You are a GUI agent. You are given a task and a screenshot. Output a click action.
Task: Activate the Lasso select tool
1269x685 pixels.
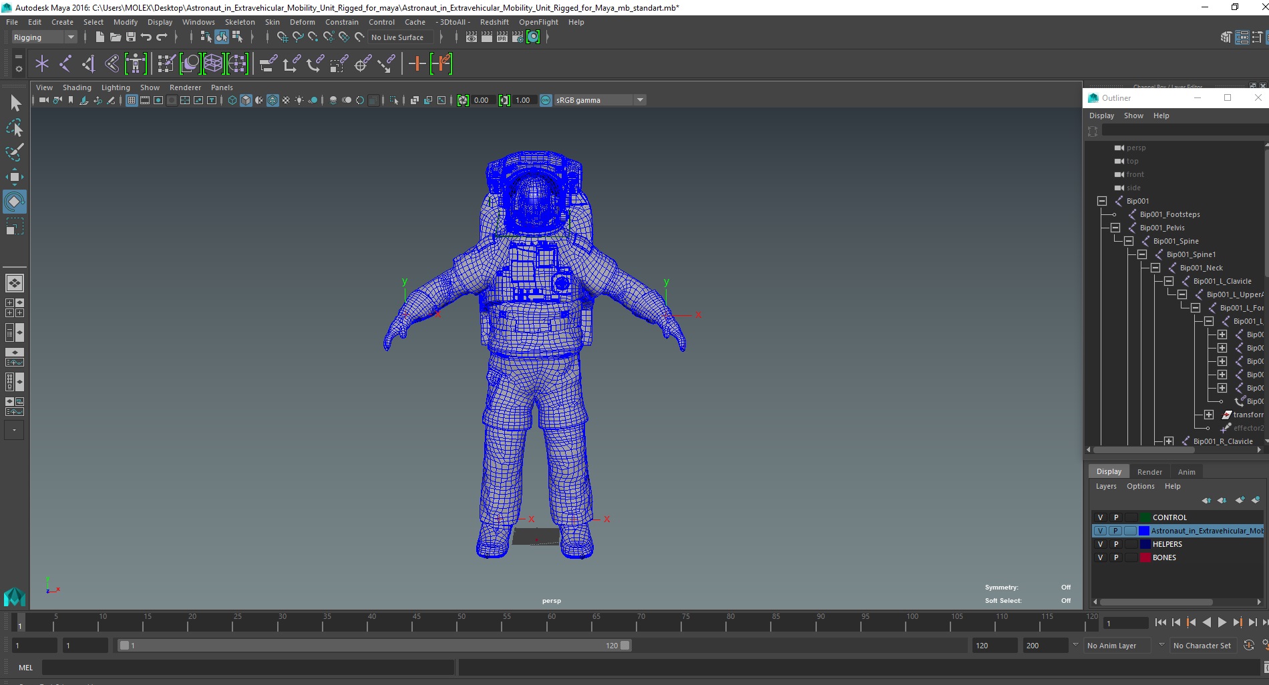pos(15,128)
